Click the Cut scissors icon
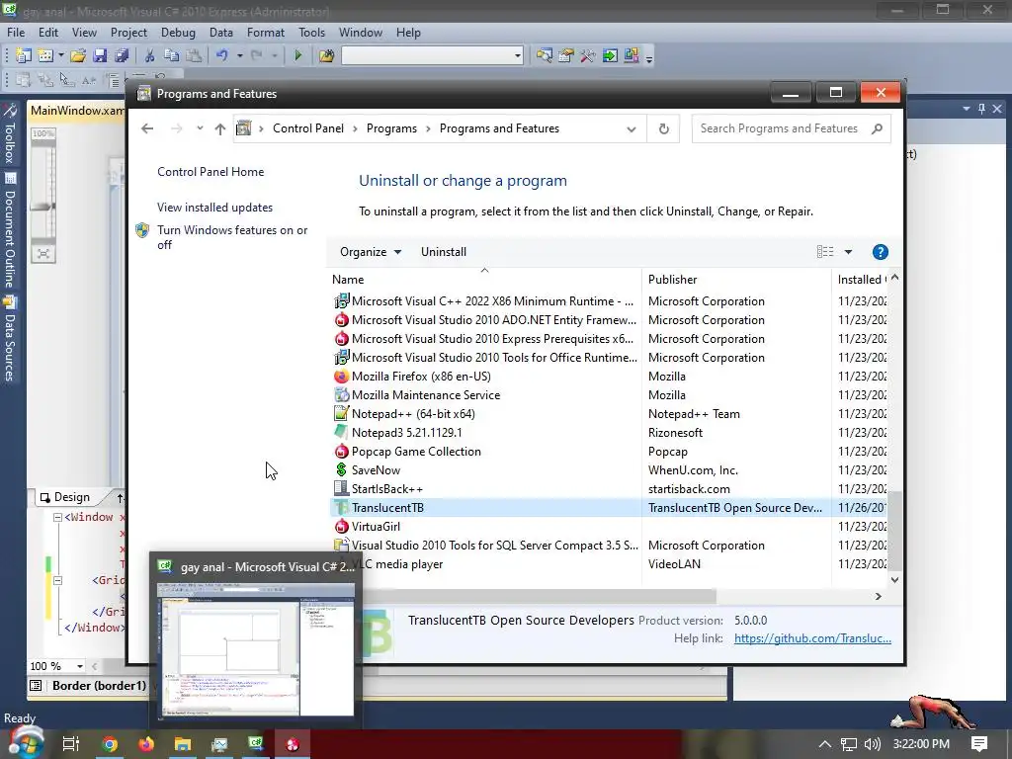 tap(150, 56)
